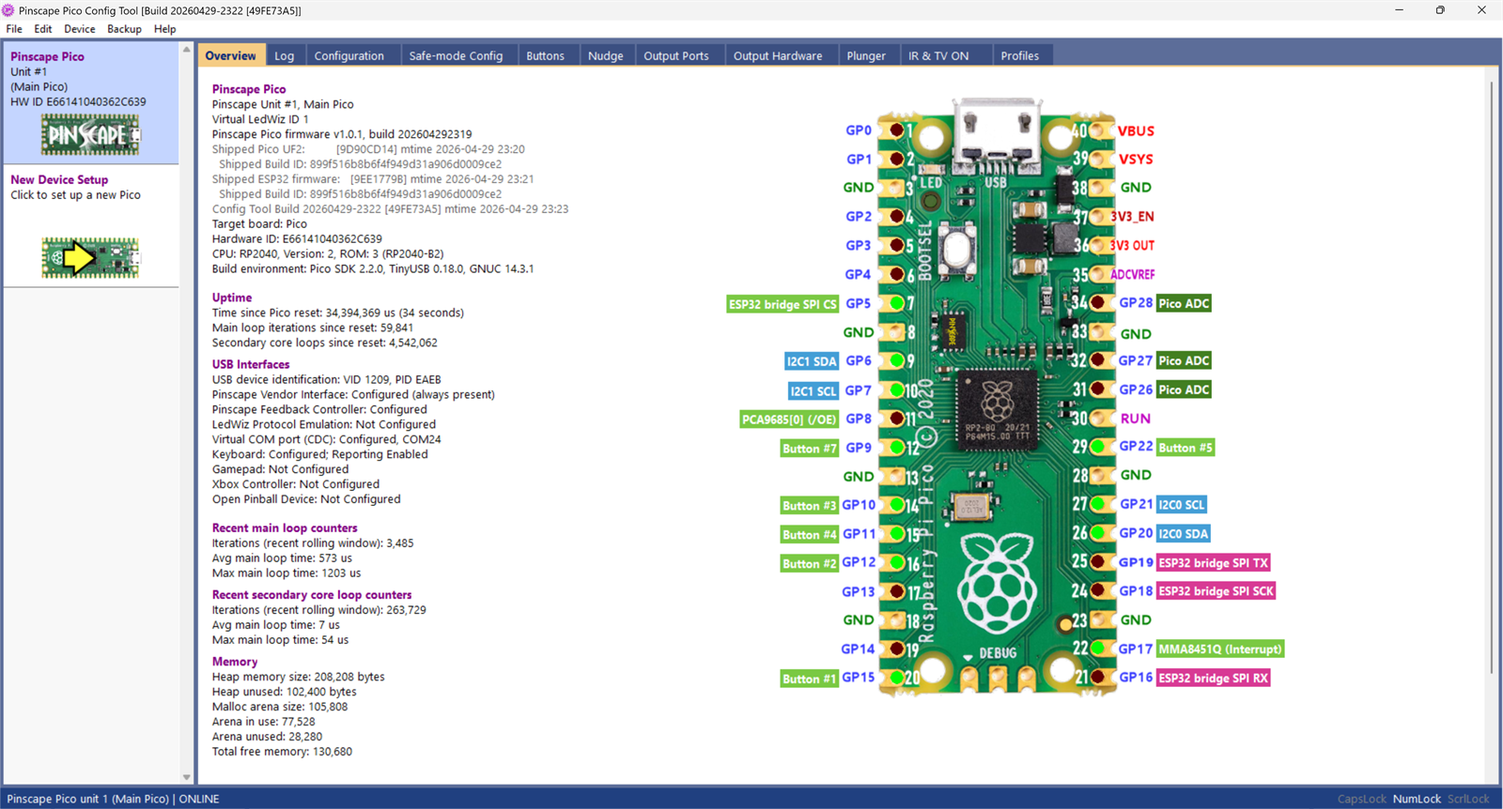Click the "ESP32 bridge SPI CS" pin label
The height and width of the screenshot is (809, 1503).
click(782, 304)
